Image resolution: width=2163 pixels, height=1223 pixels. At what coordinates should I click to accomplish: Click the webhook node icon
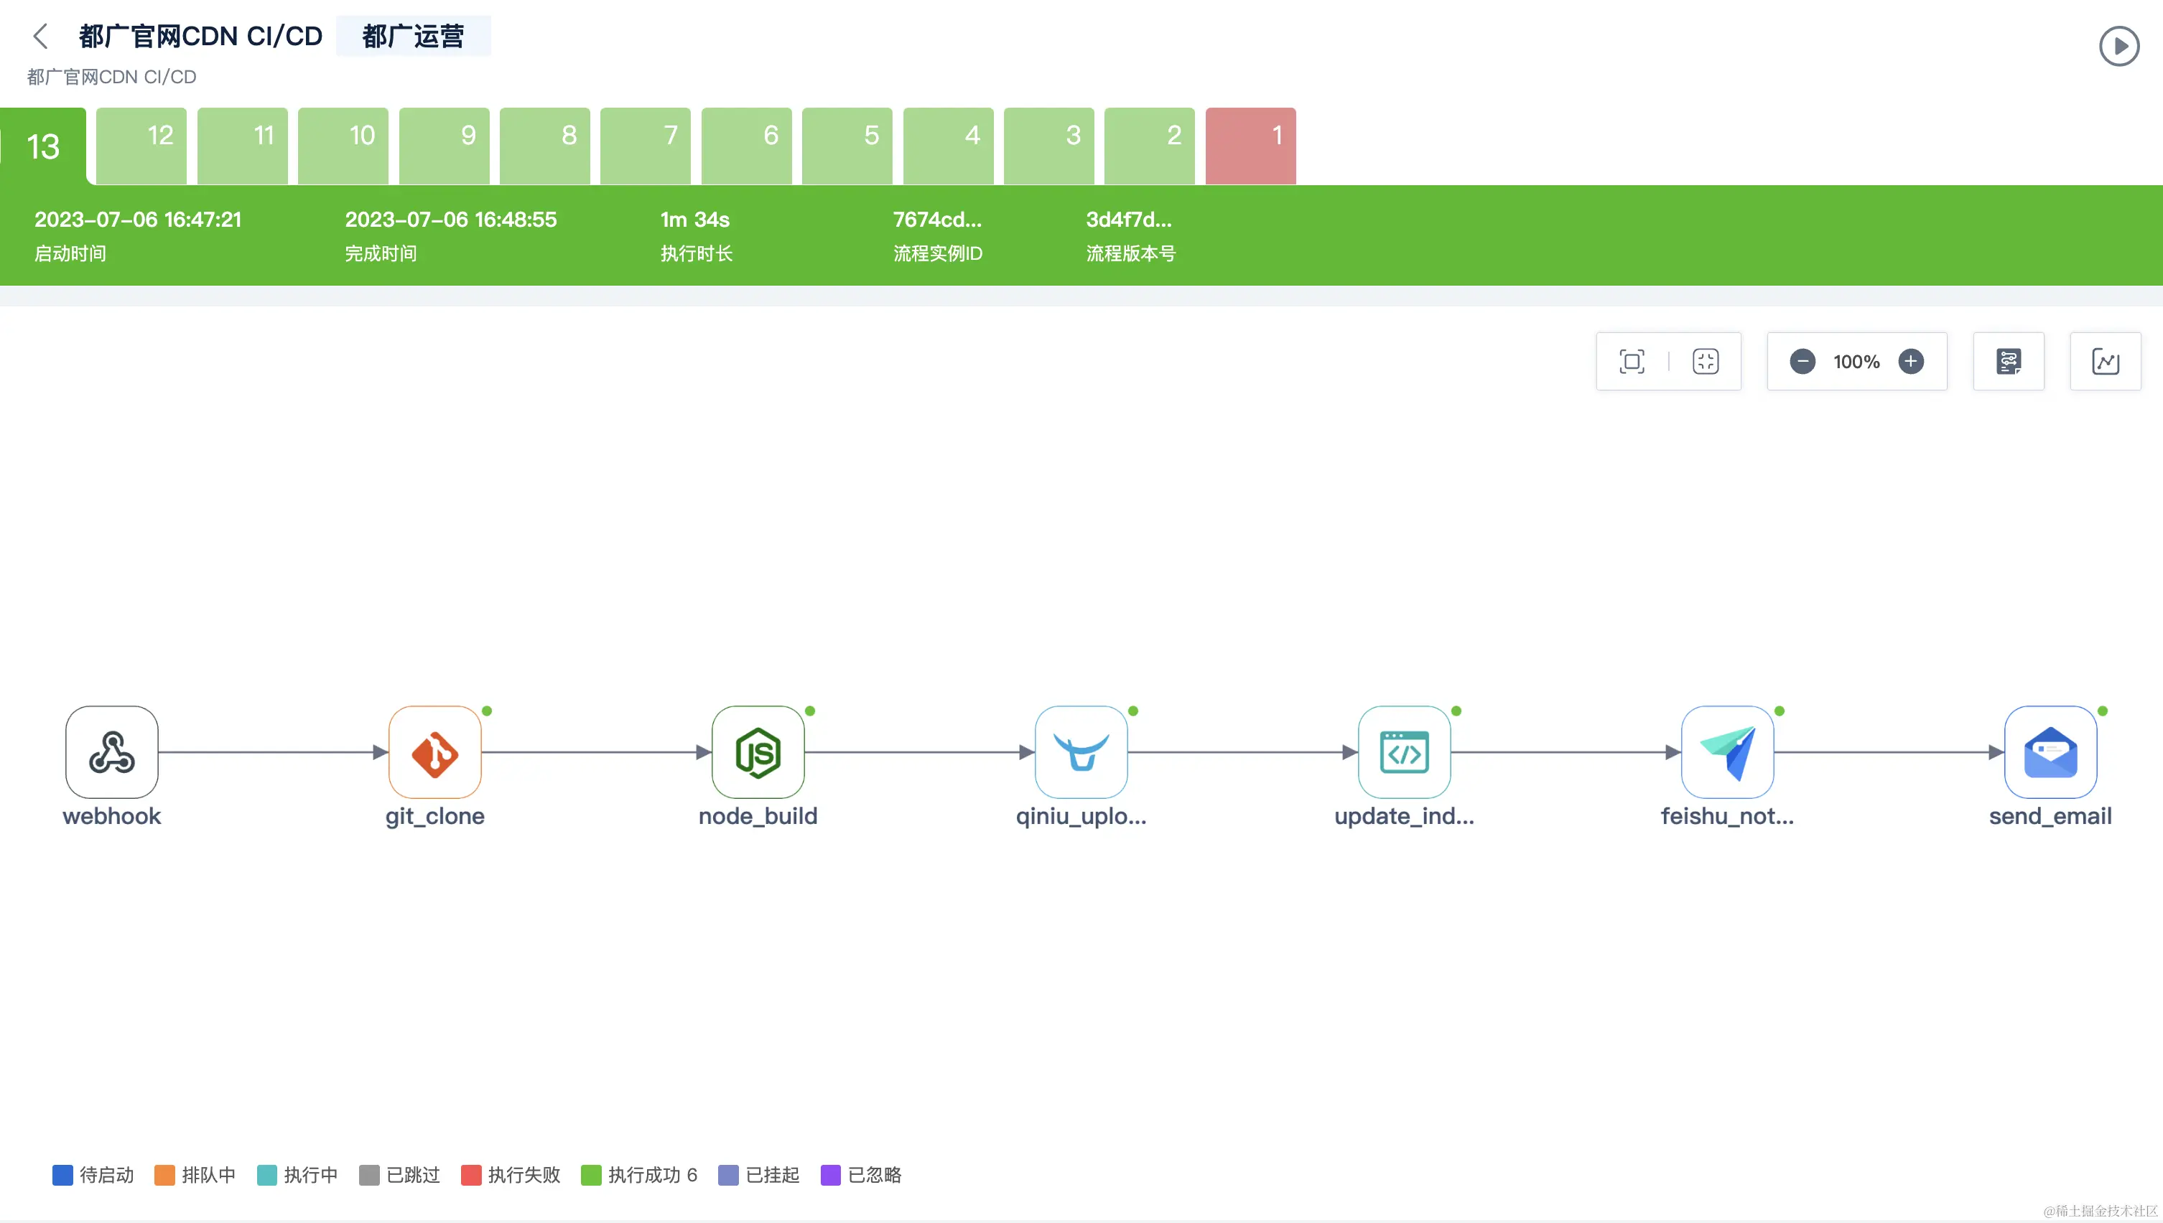click(112, 751)
